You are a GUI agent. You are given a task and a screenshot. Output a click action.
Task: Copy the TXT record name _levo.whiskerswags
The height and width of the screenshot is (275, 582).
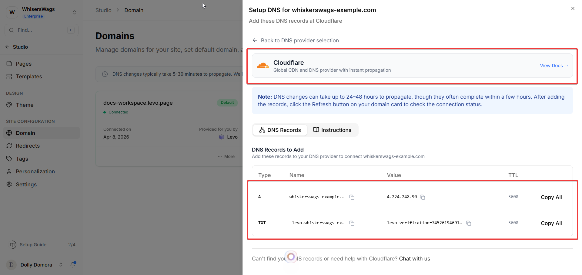352,223
